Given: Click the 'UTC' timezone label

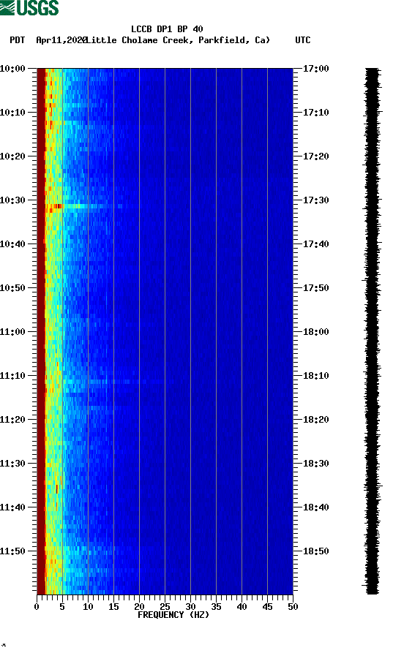Looking at the screenshot, I should [x=303, y=40].
